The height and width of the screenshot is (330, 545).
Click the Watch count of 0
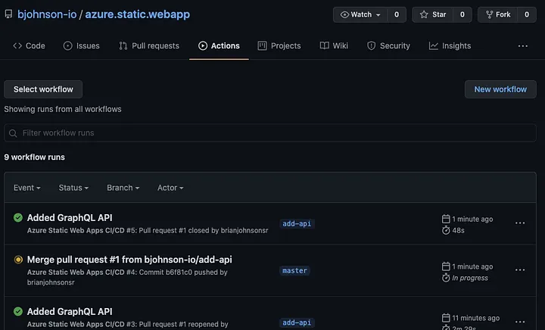click(397, 14)
